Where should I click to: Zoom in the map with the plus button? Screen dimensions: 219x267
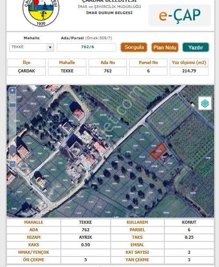click(12, 90)
